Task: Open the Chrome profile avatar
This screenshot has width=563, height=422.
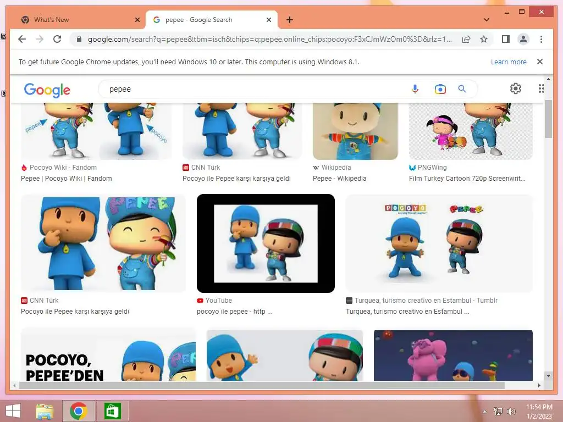Action: (523, 39)
